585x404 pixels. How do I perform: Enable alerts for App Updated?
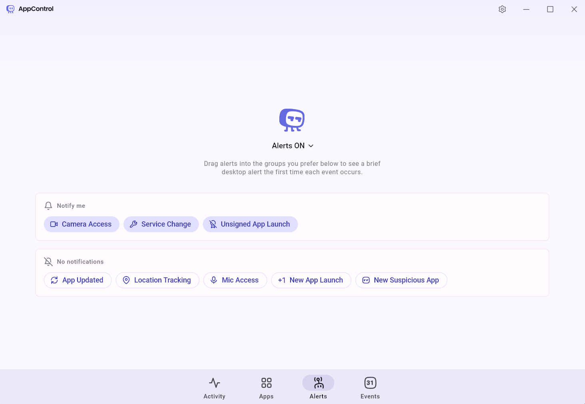click(78, 280)
